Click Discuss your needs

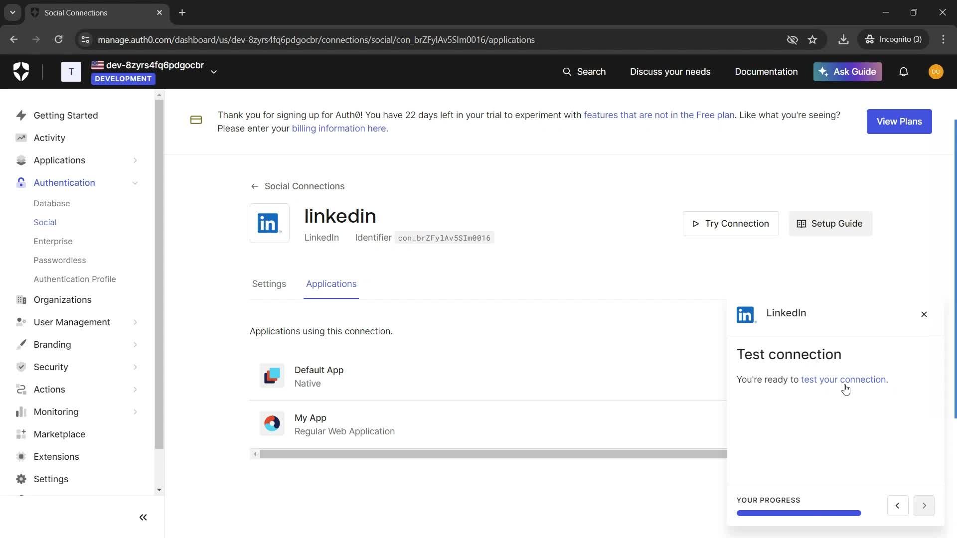(x=670, y=72)
